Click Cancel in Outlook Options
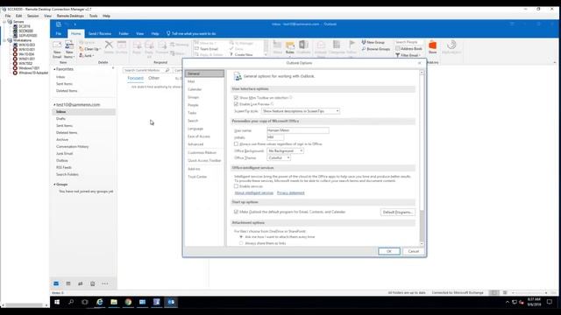Viewport: 561px width, 315px height. point(413,251)
